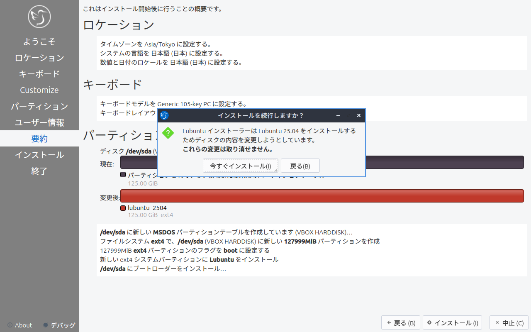Select ロケーション step in sidebar

coord(39,58)
